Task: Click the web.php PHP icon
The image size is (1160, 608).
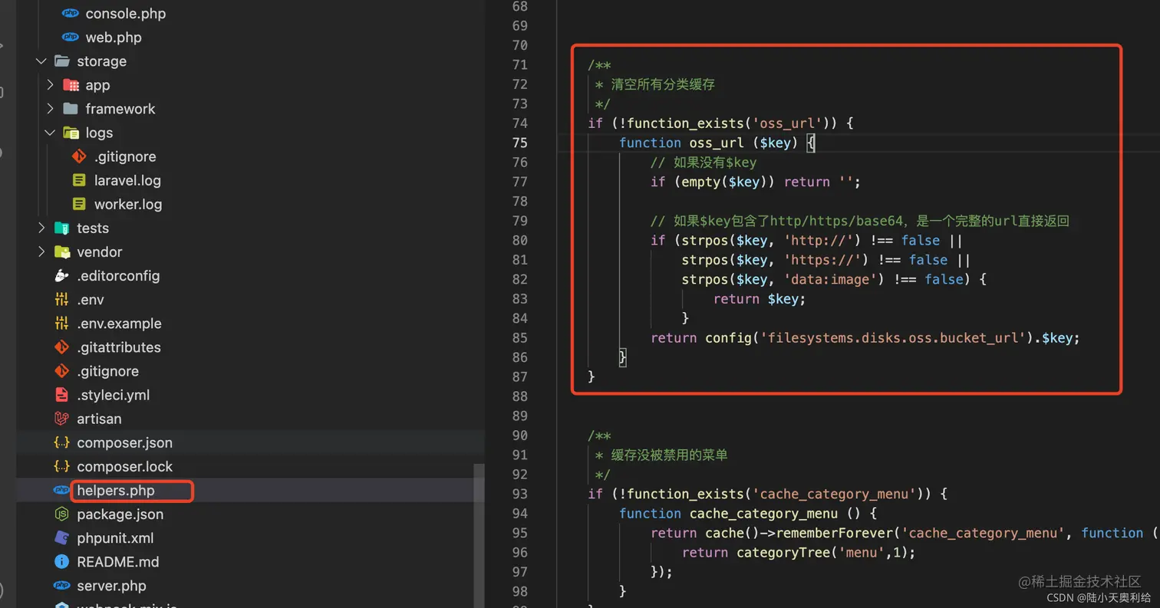Action: (71, 38)
